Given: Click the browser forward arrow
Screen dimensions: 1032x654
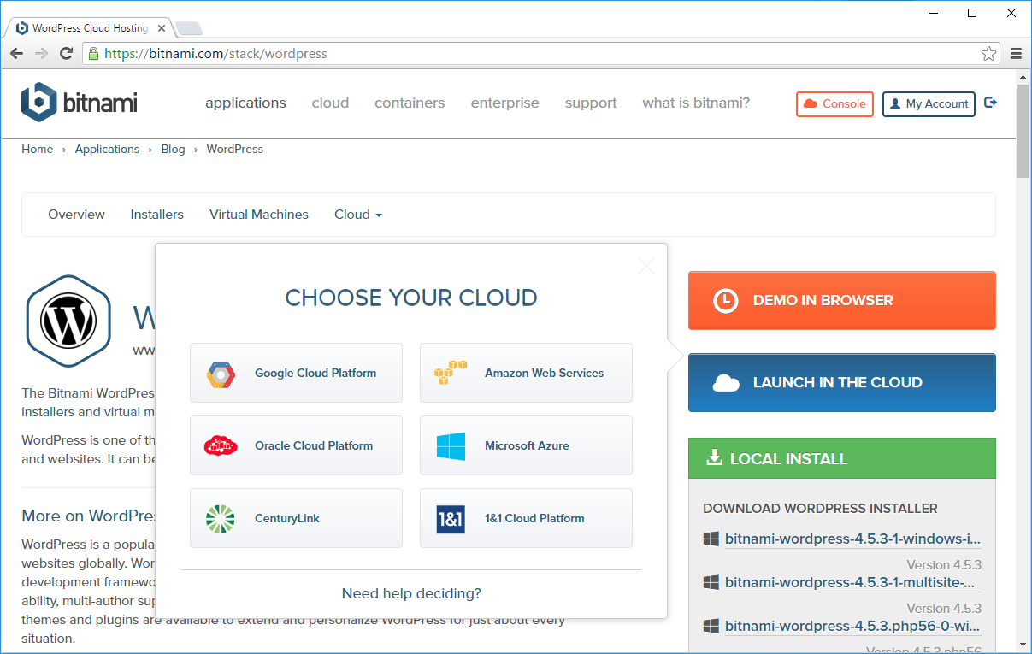Looking at the screenshot, I should point(41,54).
